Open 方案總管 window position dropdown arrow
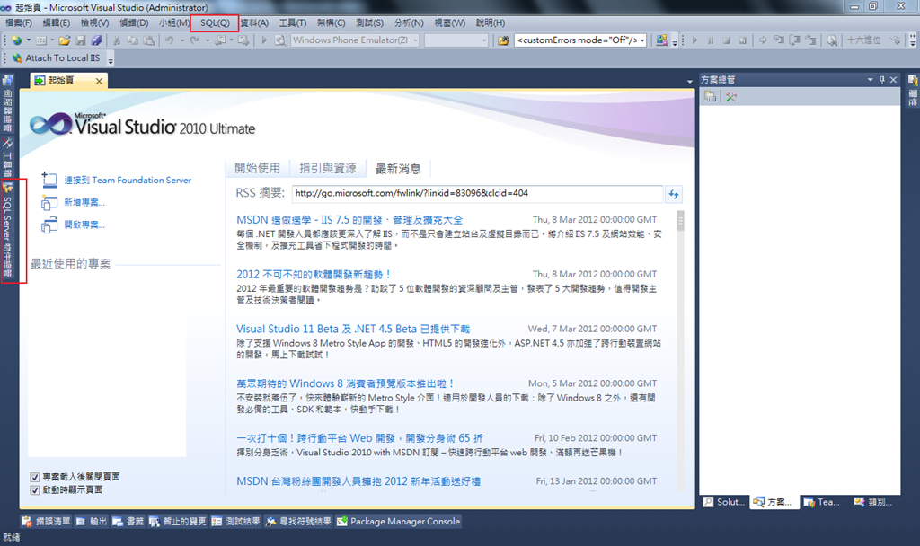 (870, 80)
